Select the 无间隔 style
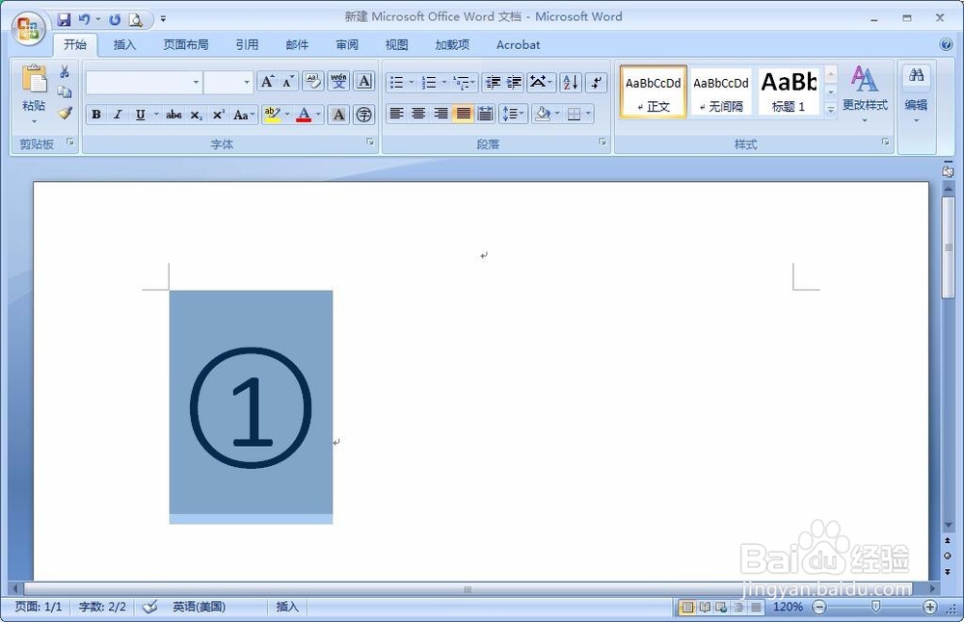964x622 pixels. point(720,91)
